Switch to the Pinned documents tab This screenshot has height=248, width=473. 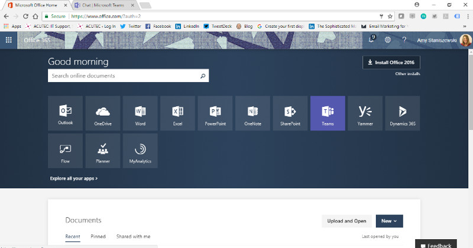tap(98, 237)
